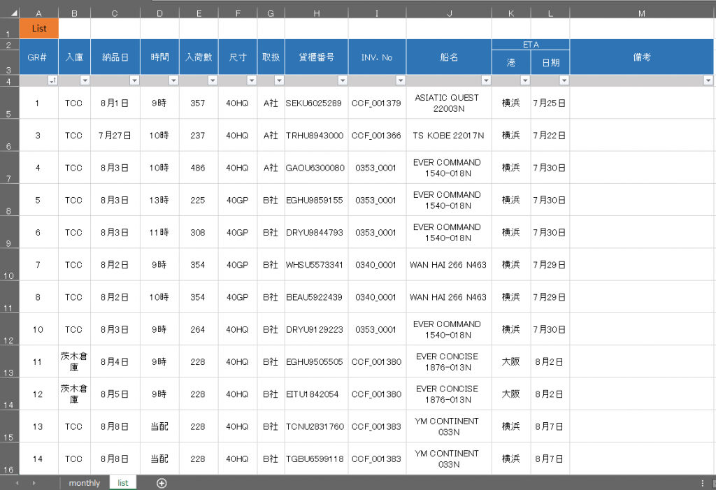Click the ETA merged header cell
This screenshot has width=716, height=490.
(x=531, y=44)
